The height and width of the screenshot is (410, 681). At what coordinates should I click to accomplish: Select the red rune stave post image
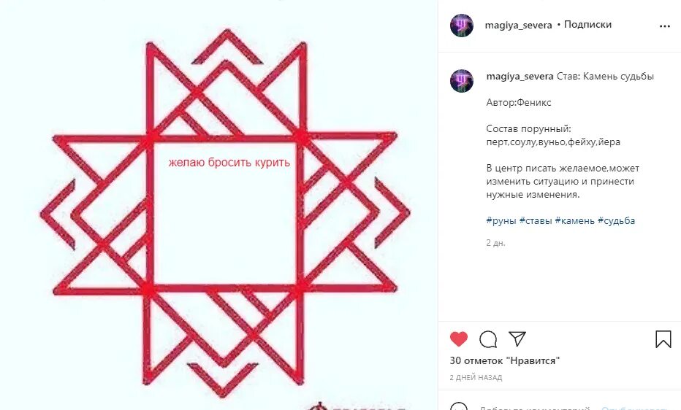[x=219, y=205]
